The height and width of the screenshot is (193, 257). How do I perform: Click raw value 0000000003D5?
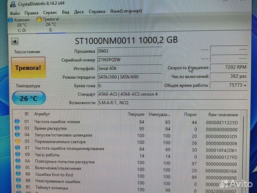(221, 137)
